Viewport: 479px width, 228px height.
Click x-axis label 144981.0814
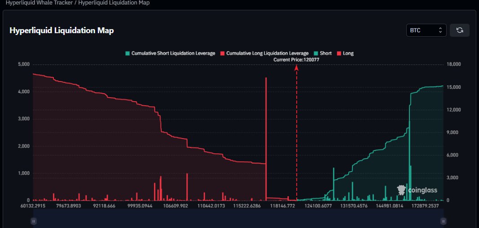390,206
